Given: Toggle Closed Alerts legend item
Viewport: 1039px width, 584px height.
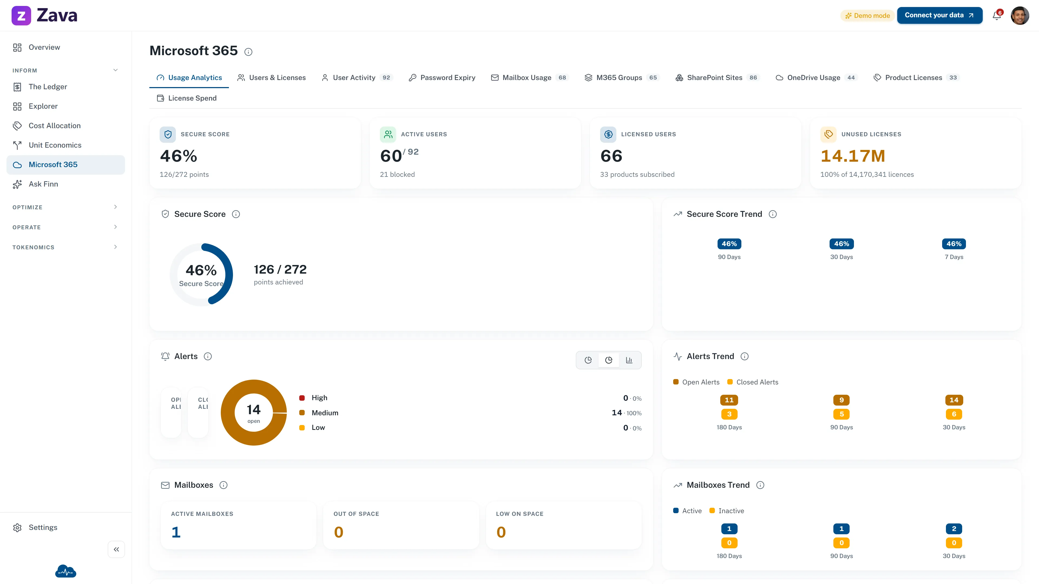Looking at the screenshot, I should click(753, 382).
